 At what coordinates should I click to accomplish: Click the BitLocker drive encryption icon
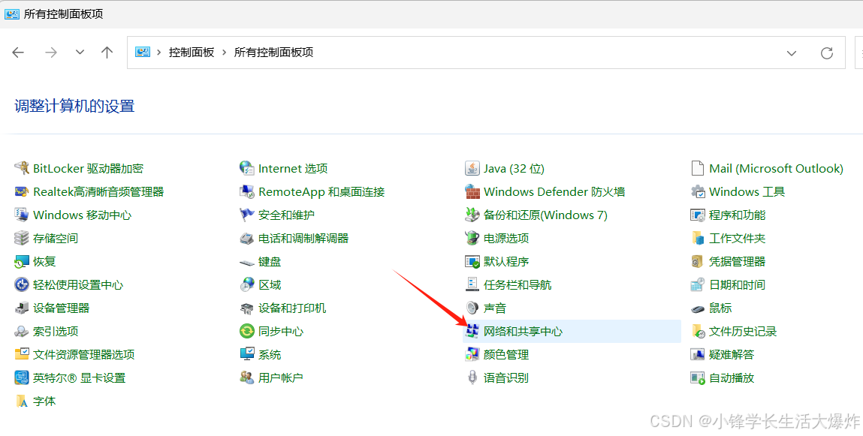(x=22, y=168)
